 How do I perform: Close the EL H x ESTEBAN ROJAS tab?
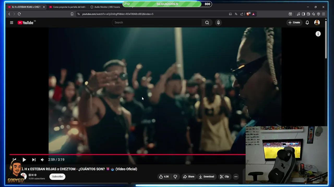[44, 7]
